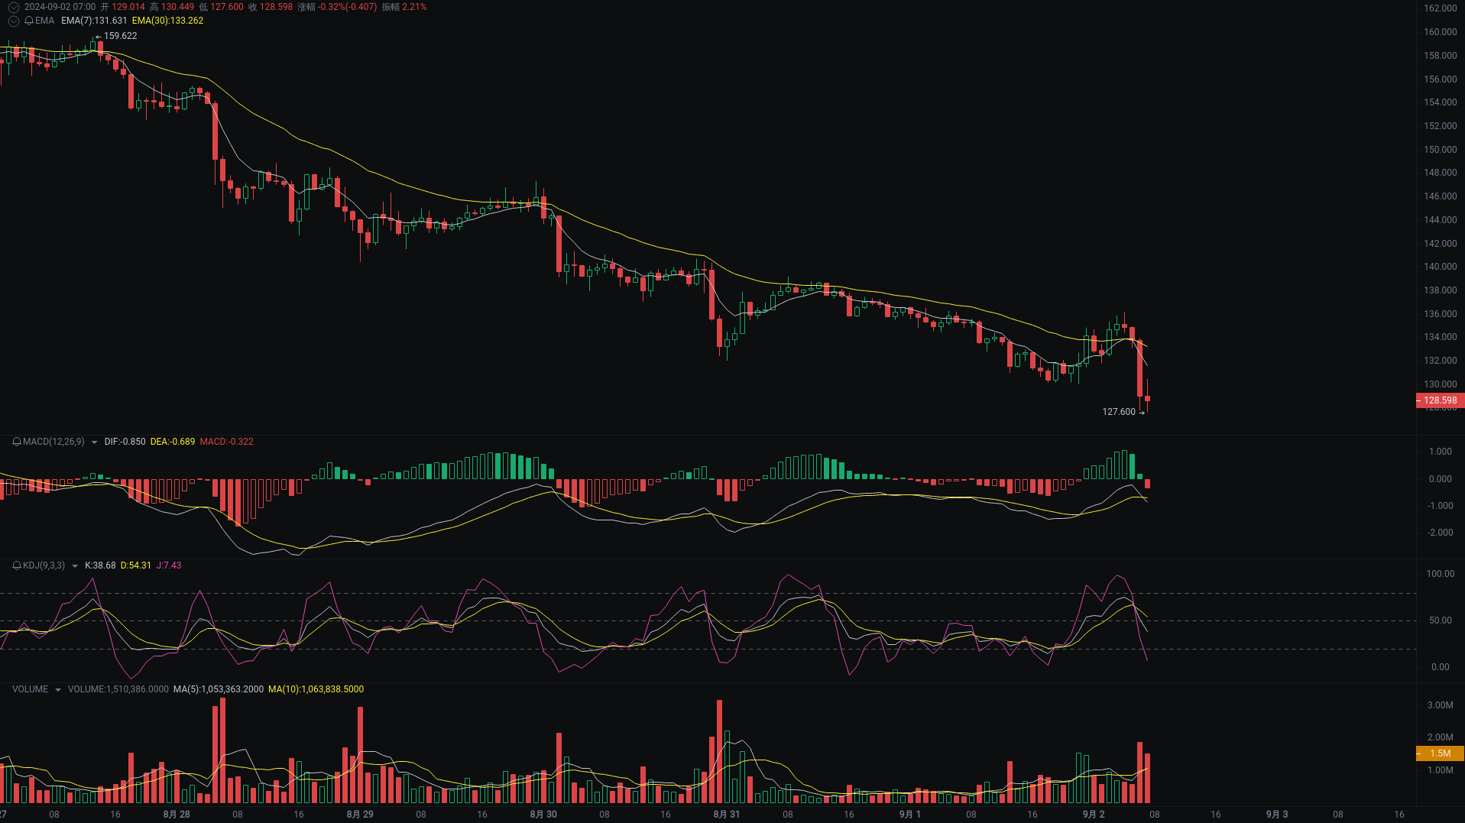Select the 8月28 date on the time axis
1465x823 pixels.
pos(176,815)
